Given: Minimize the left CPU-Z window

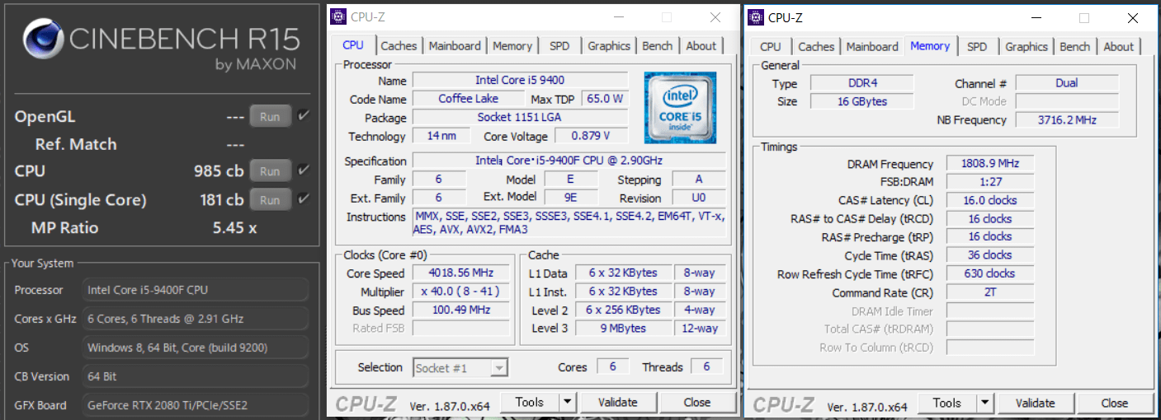Looking at the screenshot, I should point(619,17).
